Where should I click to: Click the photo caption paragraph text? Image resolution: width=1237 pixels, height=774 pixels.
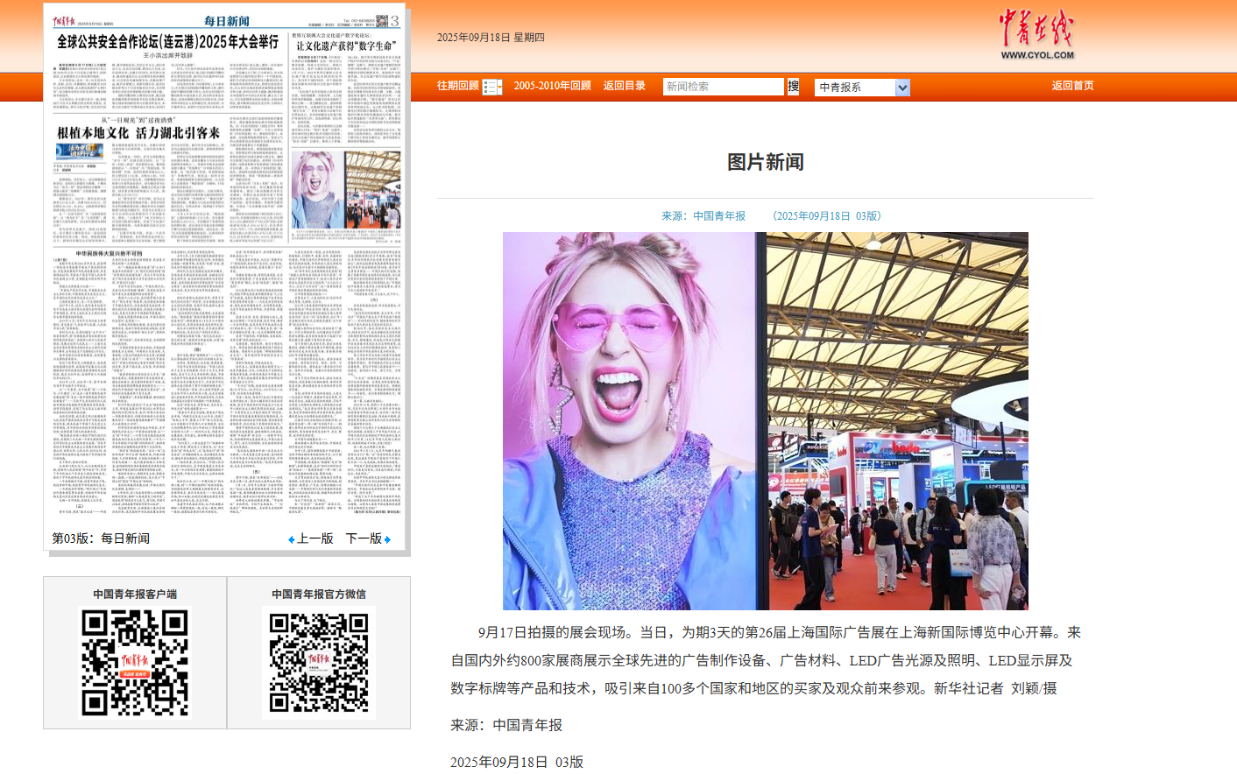click(x=766, y=660)
